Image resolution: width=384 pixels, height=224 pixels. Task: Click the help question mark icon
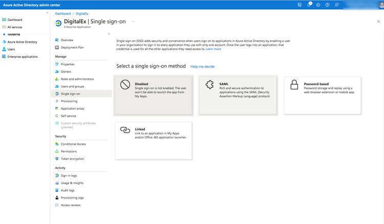click(327, 5)
